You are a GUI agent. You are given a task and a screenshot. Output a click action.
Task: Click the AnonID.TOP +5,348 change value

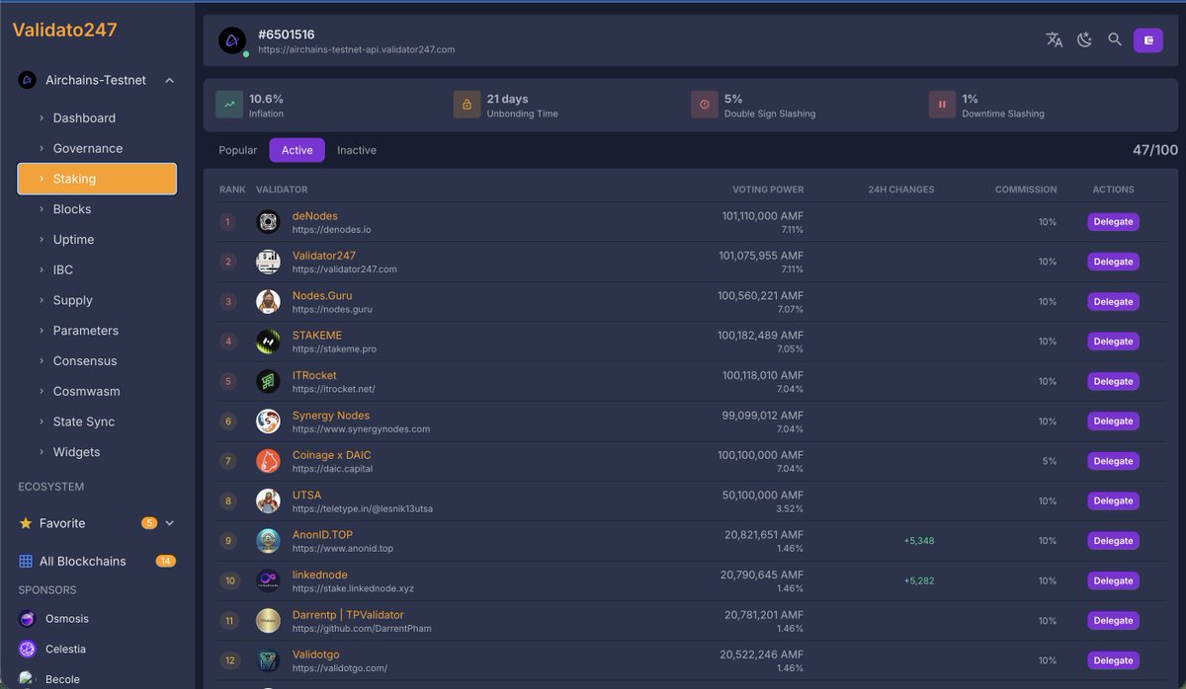[x=919, y=541]
